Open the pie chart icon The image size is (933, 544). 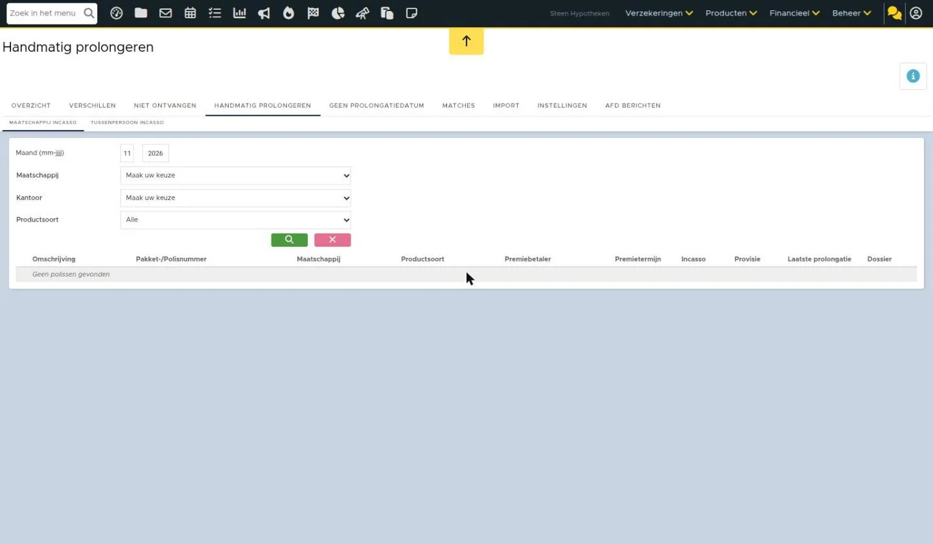point(338,13)
